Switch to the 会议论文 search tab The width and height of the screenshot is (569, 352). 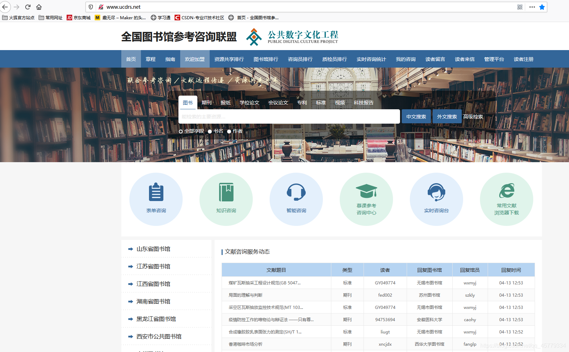point(278,103)
